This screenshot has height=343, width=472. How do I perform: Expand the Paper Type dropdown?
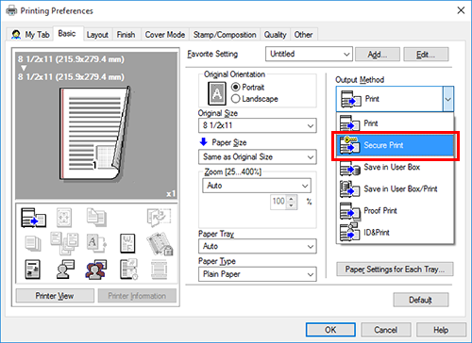(x=258, y=274)
